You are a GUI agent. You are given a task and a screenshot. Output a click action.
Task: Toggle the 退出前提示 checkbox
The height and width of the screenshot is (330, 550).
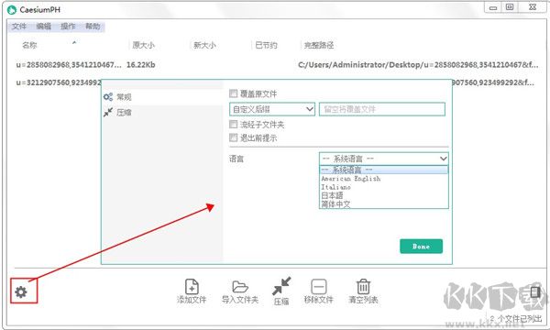click(x=233, y=137)
